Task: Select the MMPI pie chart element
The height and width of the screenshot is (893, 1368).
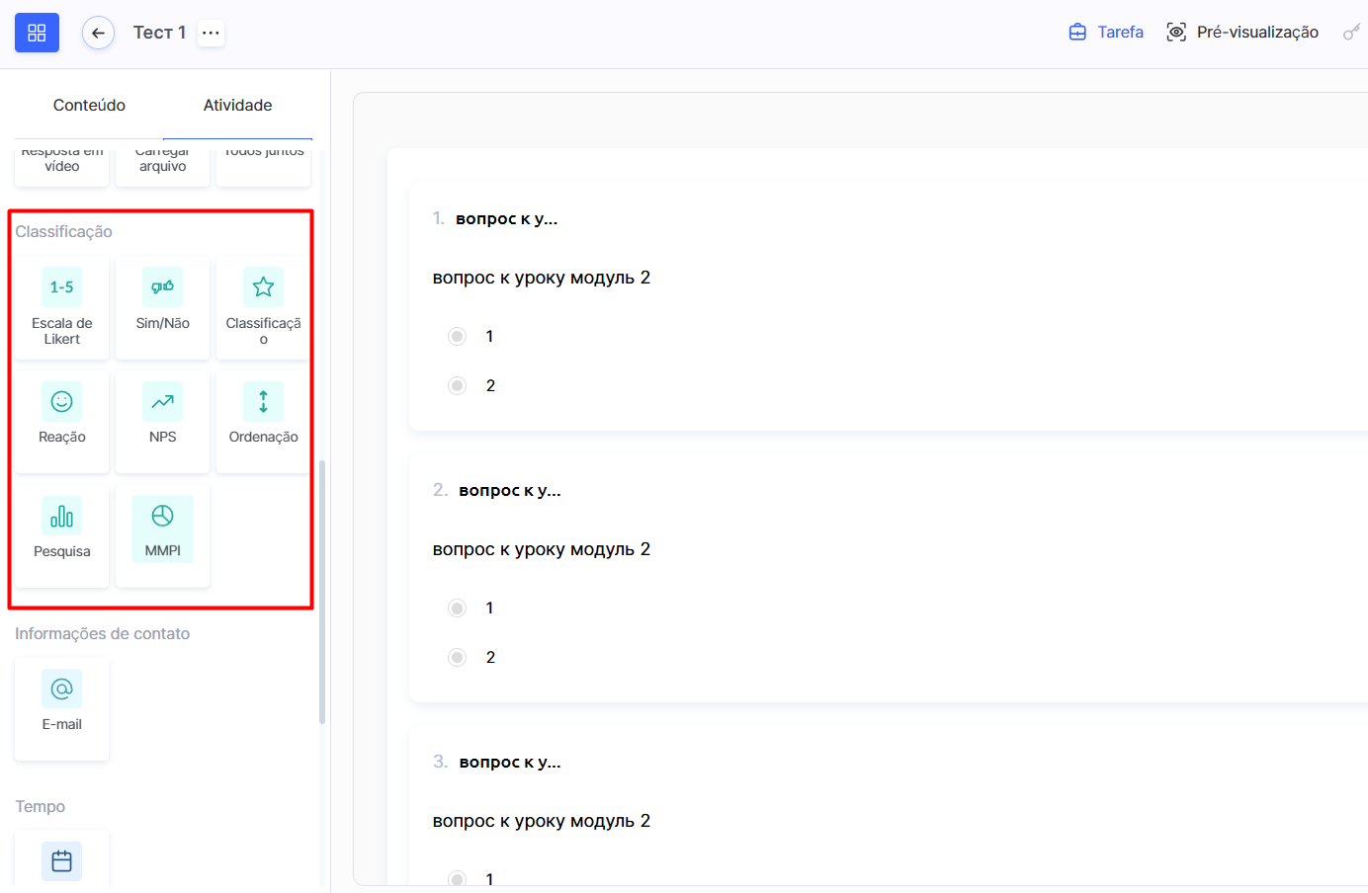Action: [x=162, y=529]
